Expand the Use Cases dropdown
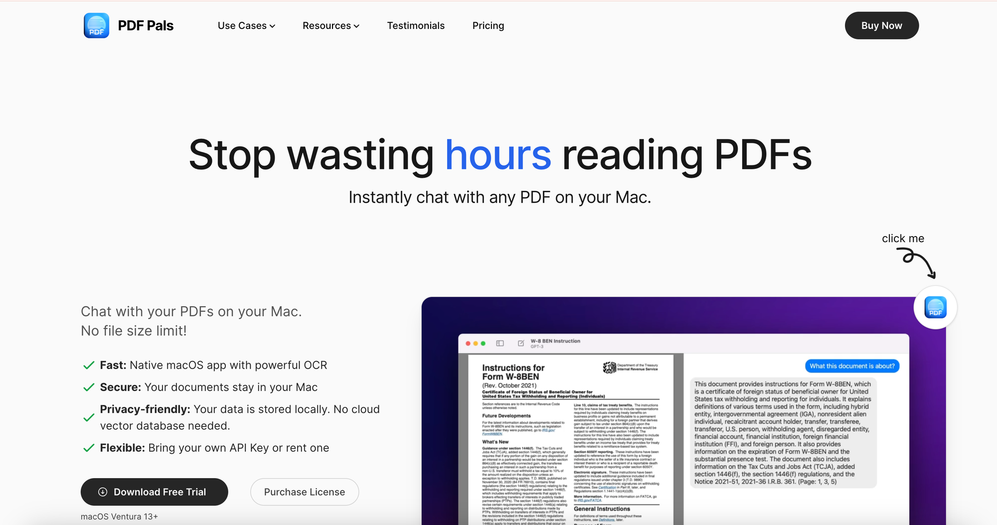997x525 pixels. point(246,25)
